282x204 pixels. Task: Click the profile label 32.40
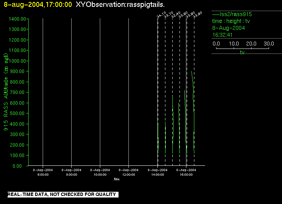tap(176, 15)
